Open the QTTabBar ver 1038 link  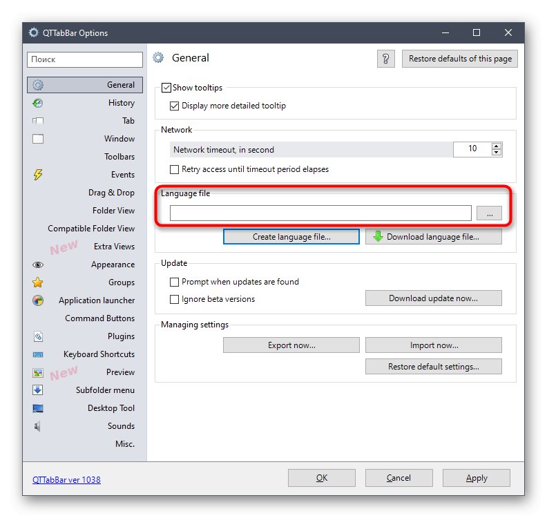coord(66,480)
